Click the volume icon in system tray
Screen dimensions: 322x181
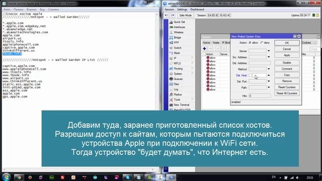tap(297, 177)
